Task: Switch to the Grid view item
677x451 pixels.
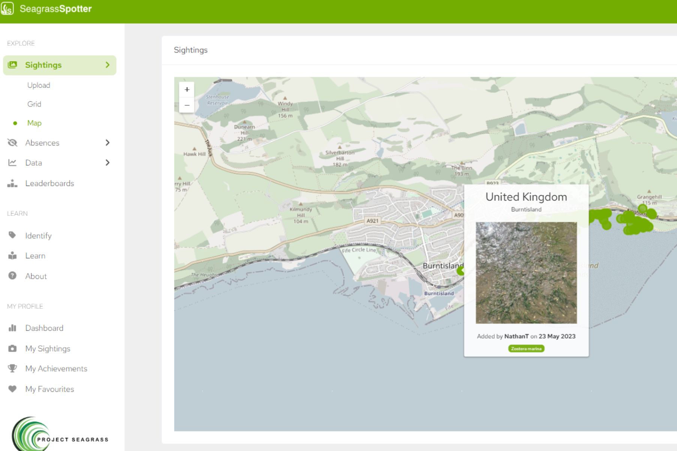Action: pyautogui.click(x=34, y=104)
